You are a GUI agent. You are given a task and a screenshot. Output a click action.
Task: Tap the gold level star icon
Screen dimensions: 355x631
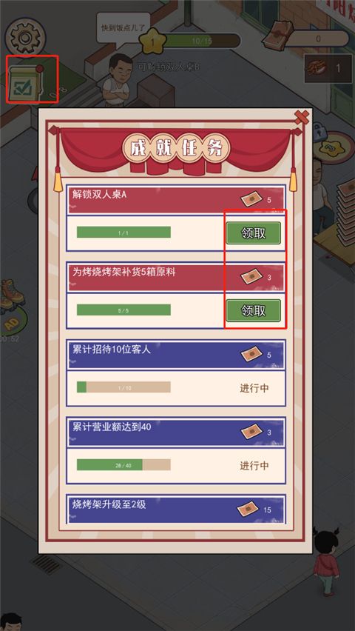pyautogui.click(x=153, y=40)
